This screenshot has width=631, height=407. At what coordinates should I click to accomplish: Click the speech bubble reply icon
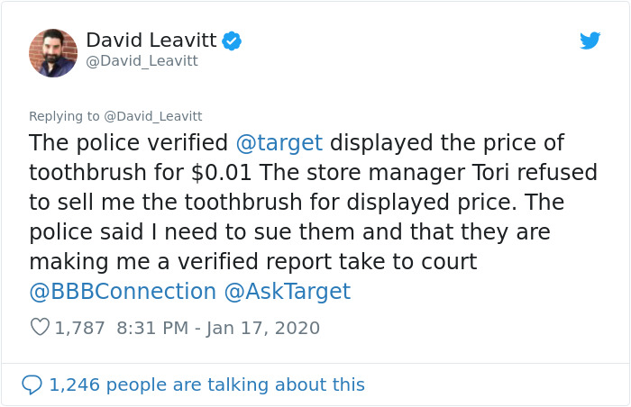click(32, 384)
